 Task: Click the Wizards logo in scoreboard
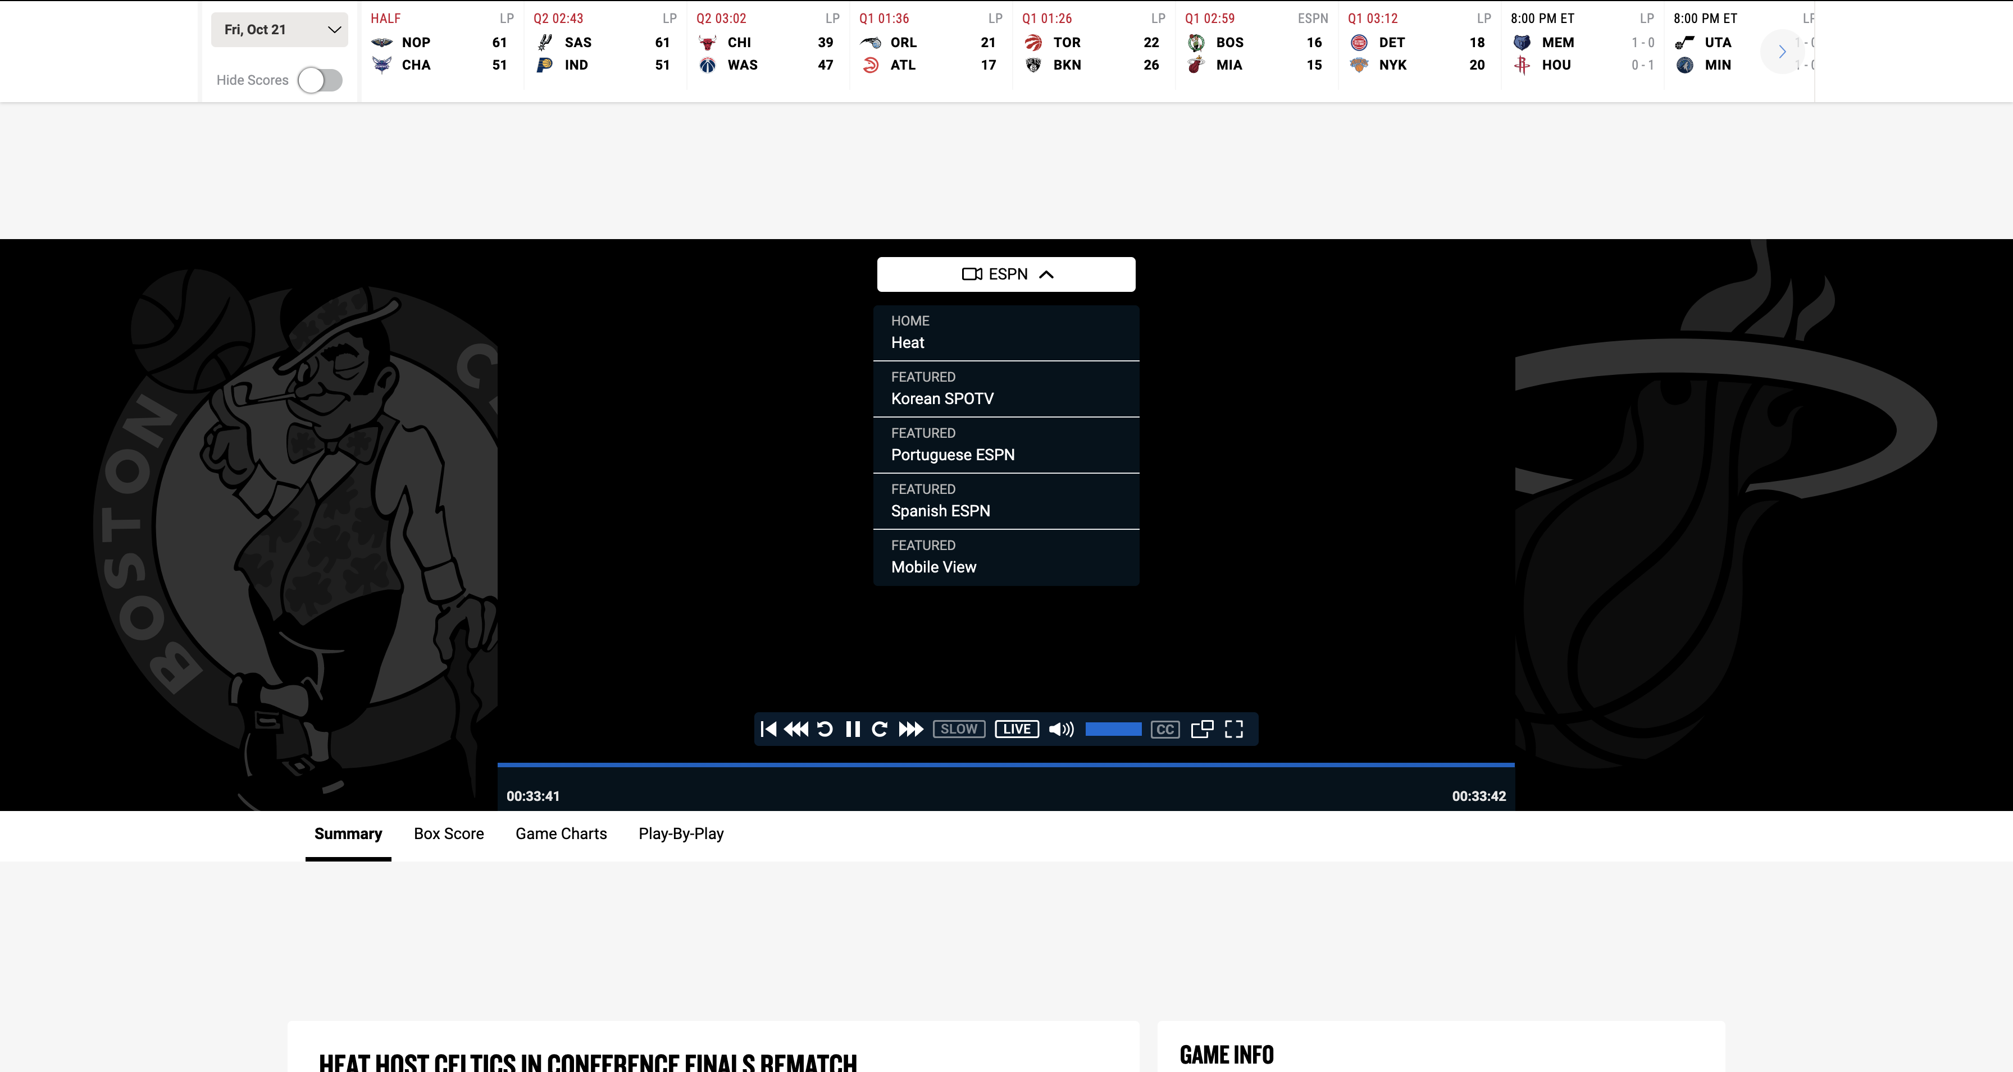707,65
